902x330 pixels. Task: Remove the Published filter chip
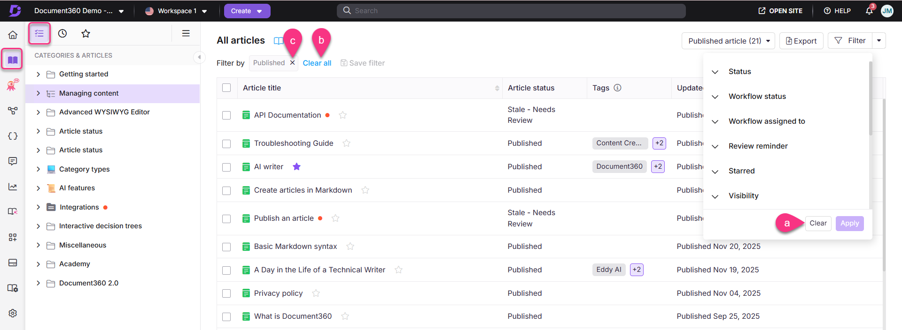[x=292, y=63]
